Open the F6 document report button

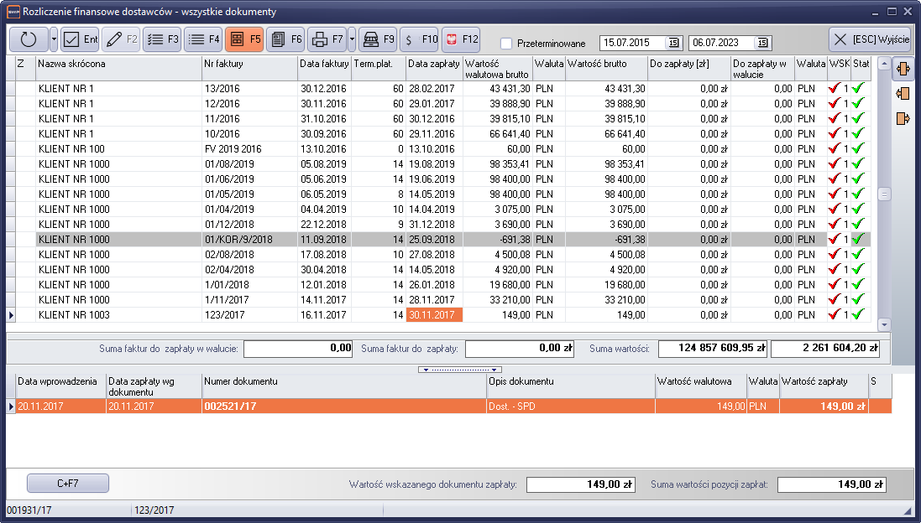(285, 39)
